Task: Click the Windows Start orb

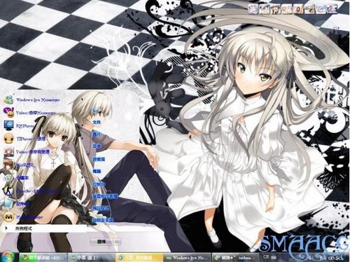Action: click(8, 257)
